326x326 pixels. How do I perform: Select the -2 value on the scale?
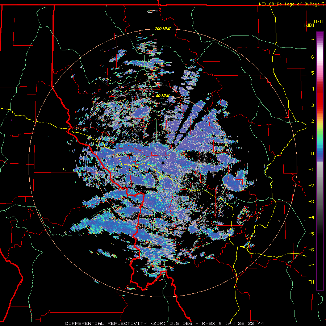click(311, 186)
